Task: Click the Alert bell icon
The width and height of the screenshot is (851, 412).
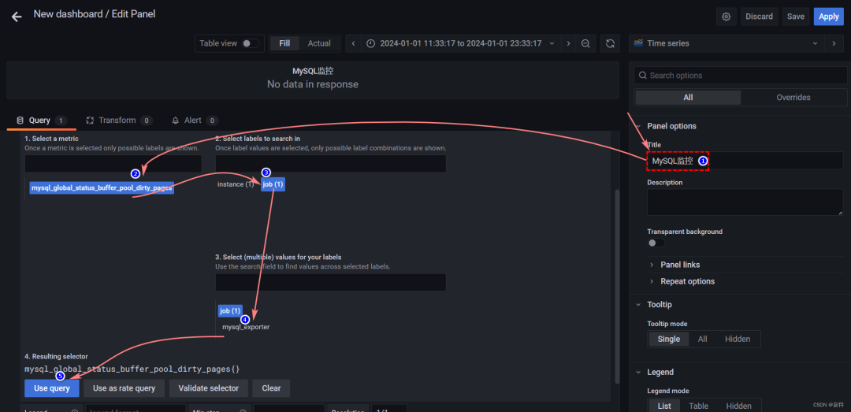Action: pos(175,121)
